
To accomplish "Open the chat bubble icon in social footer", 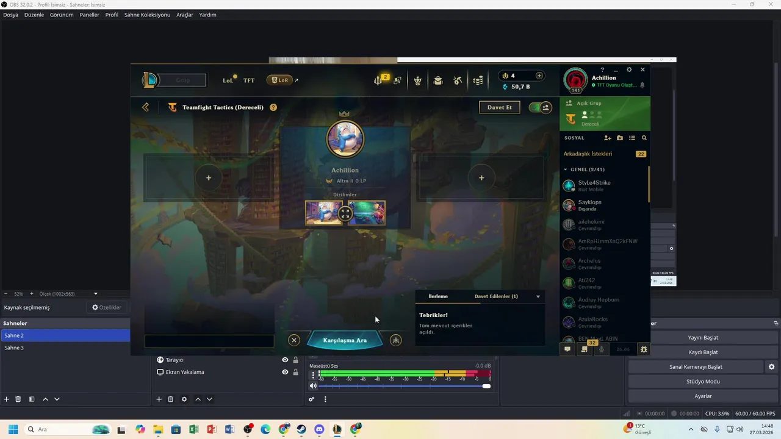I will pos(567,349).
